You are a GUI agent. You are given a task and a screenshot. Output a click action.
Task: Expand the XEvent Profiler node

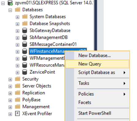point(10,114)
